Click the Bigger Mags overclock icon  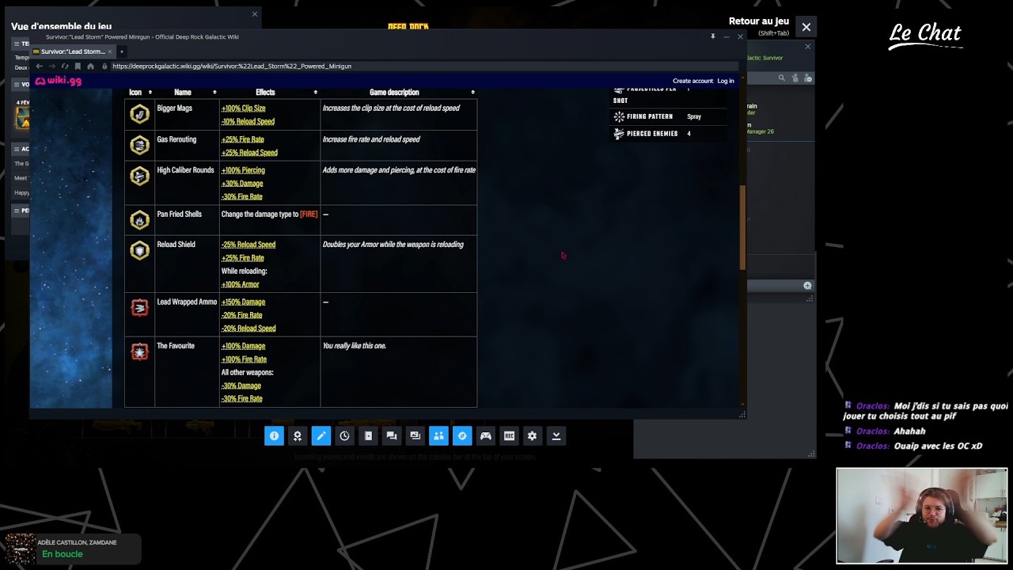coord(139,114)
